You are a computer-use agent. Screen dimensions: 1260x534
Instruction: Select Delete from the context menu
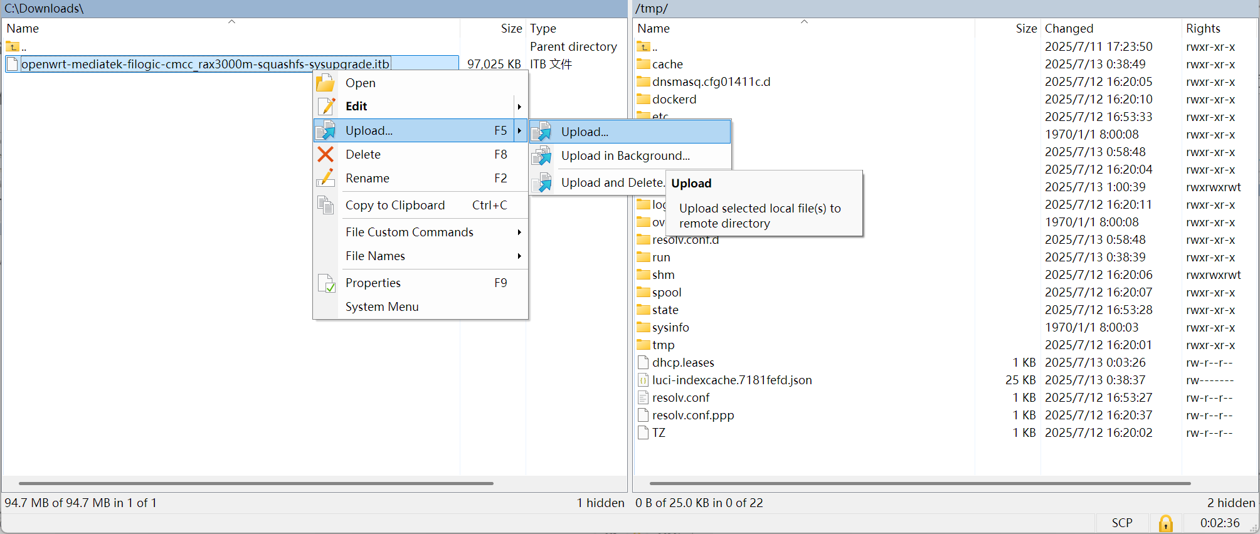pyautogui.click(x=420, y=154)
